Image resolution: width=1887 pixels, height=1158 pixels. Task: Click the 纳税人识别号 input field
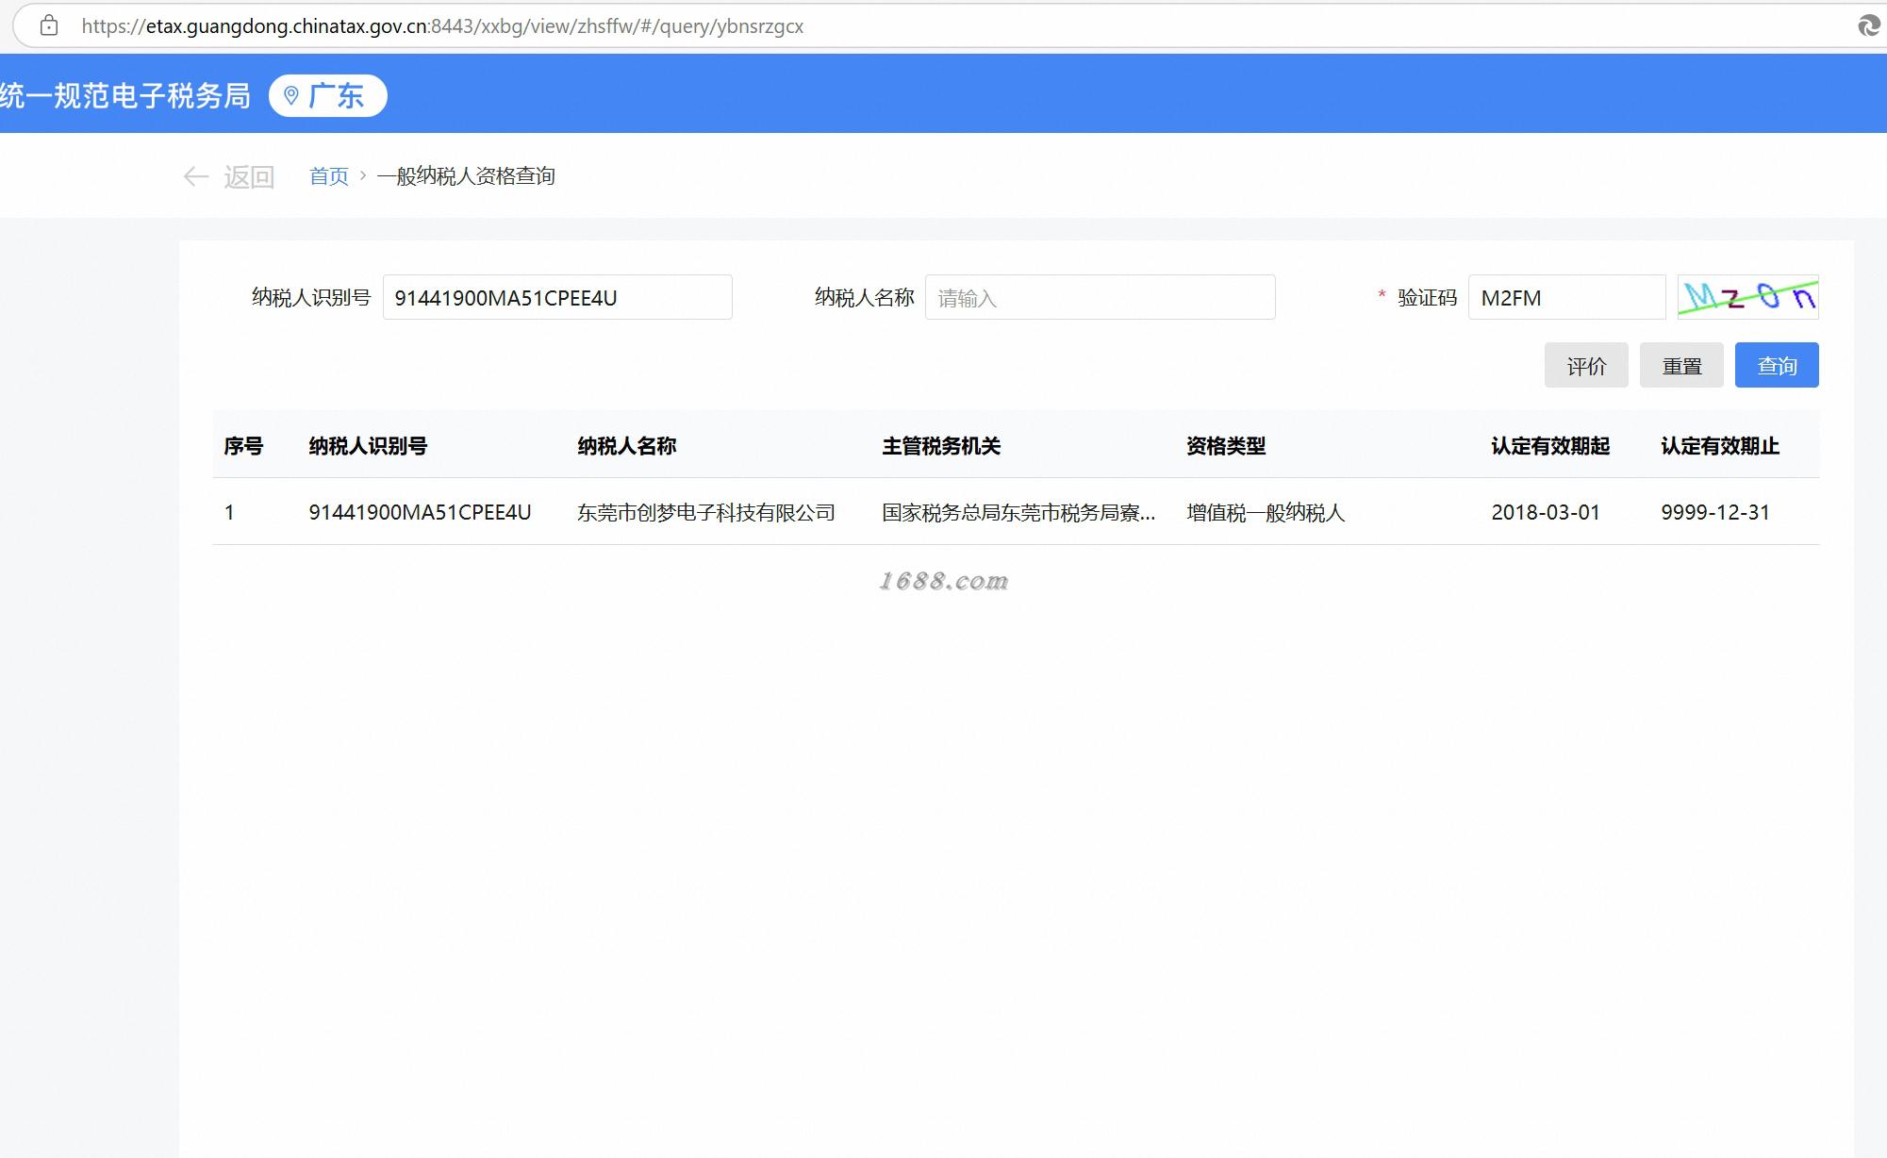tap(556, 297)
